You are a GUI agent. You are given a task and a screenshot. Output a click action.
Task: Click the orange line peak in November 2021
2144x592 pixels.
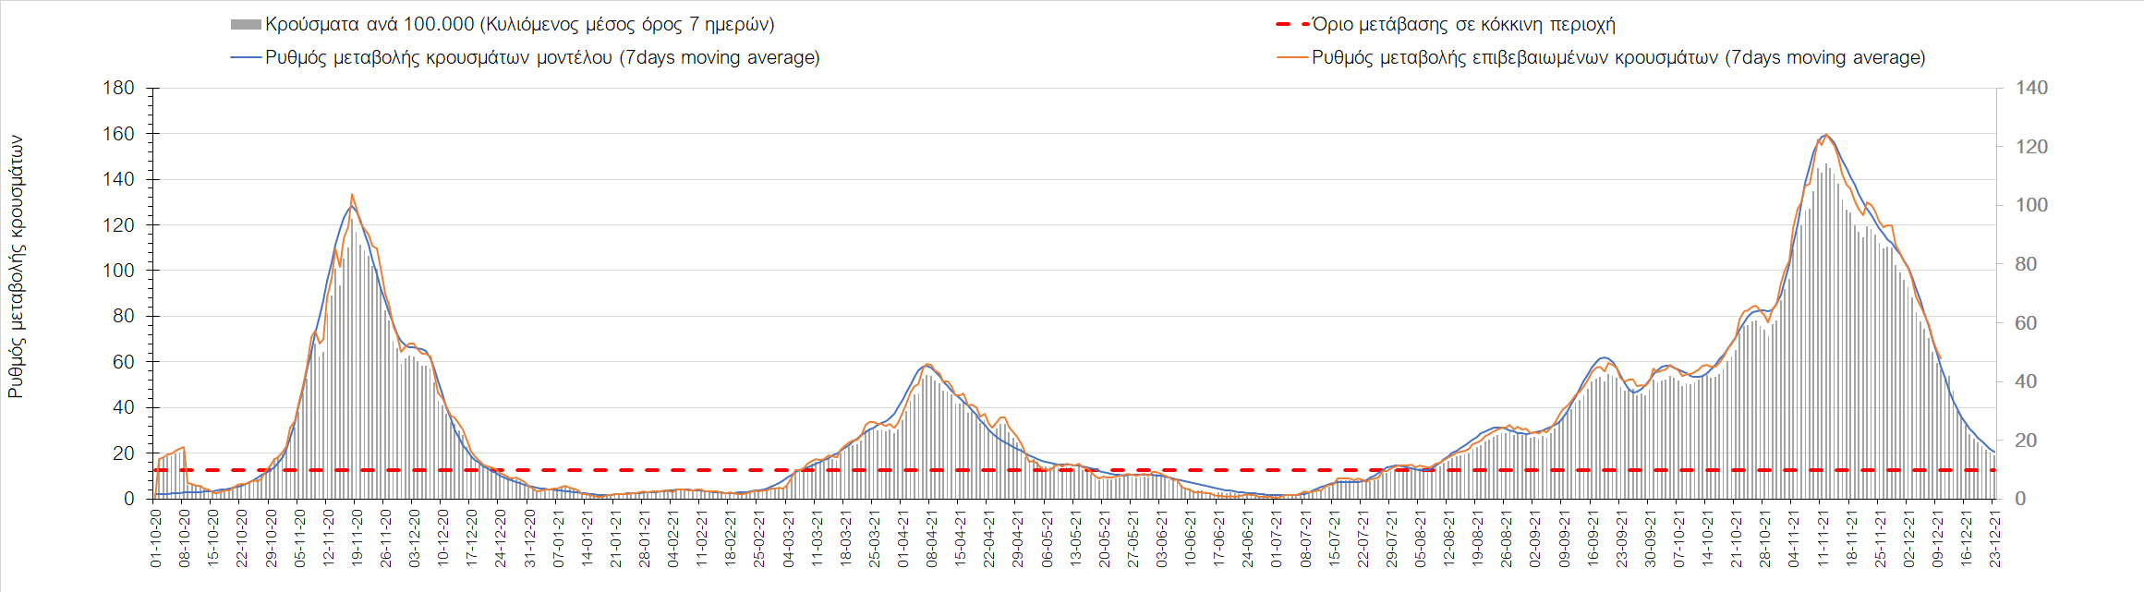click(x=1826, y=135)
